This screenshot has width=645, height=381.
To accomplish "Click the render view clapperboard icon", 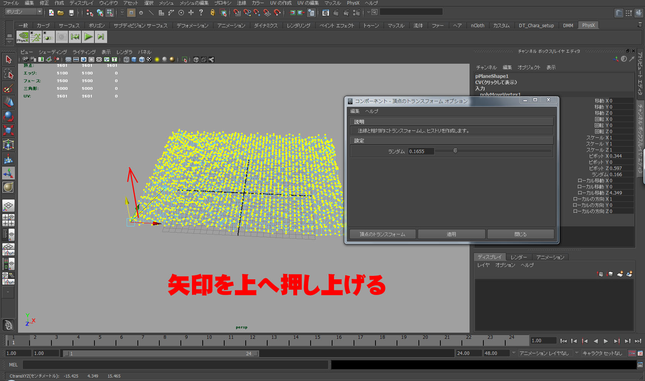I will point(325,13).
